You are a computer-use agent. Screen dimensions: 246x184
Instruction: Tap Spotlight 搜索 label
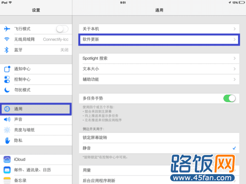[95, 58]
